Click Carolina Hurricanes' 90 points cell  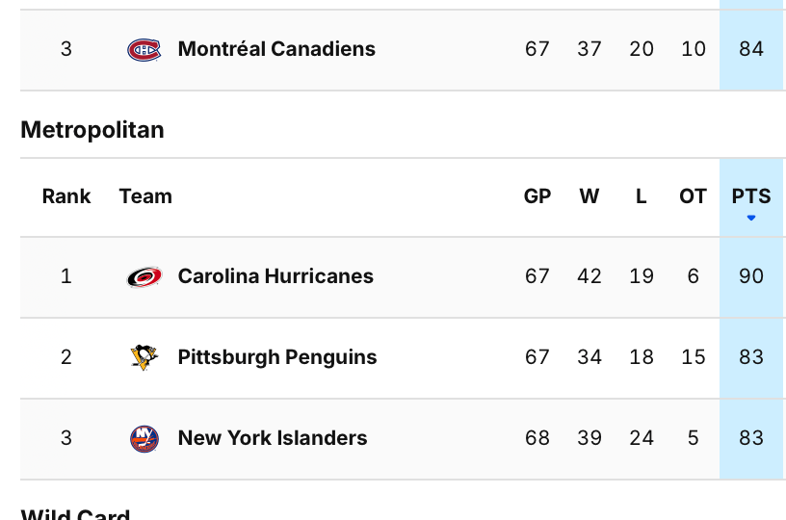pyautogui.click(x=751, y=276)
